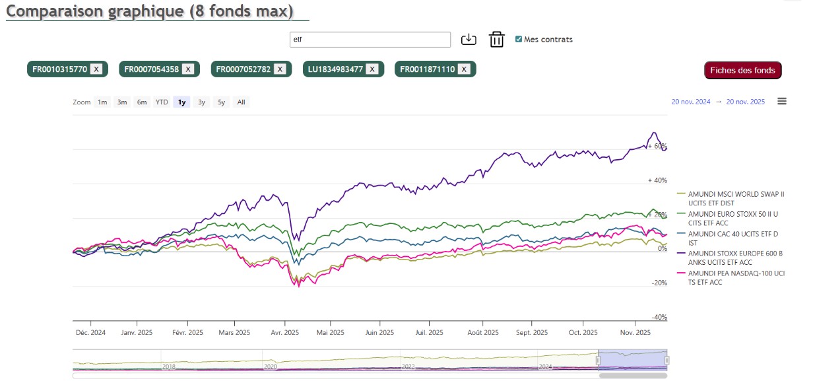Click the navigator left range handle
The width and height of the screenshot is (813, 389).
(x=598, y=360)
